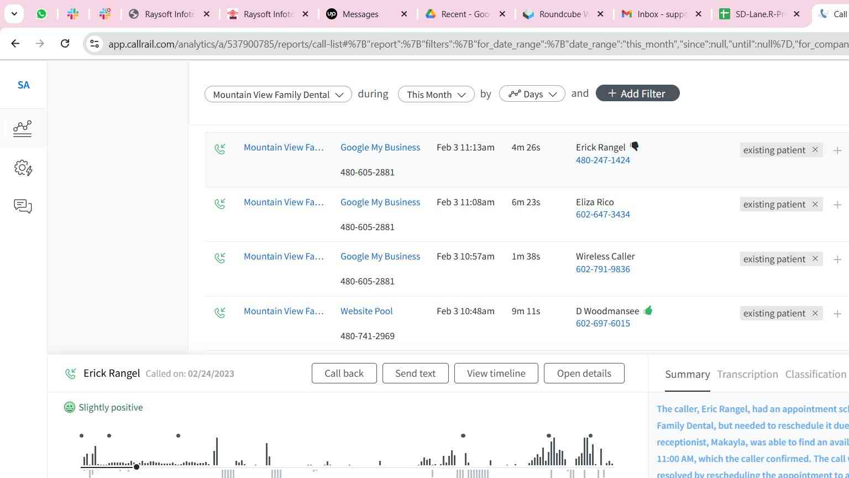Close the Gmail Inbox tab
This screenshot has width=849, height=478.
(x=699, y=14)
